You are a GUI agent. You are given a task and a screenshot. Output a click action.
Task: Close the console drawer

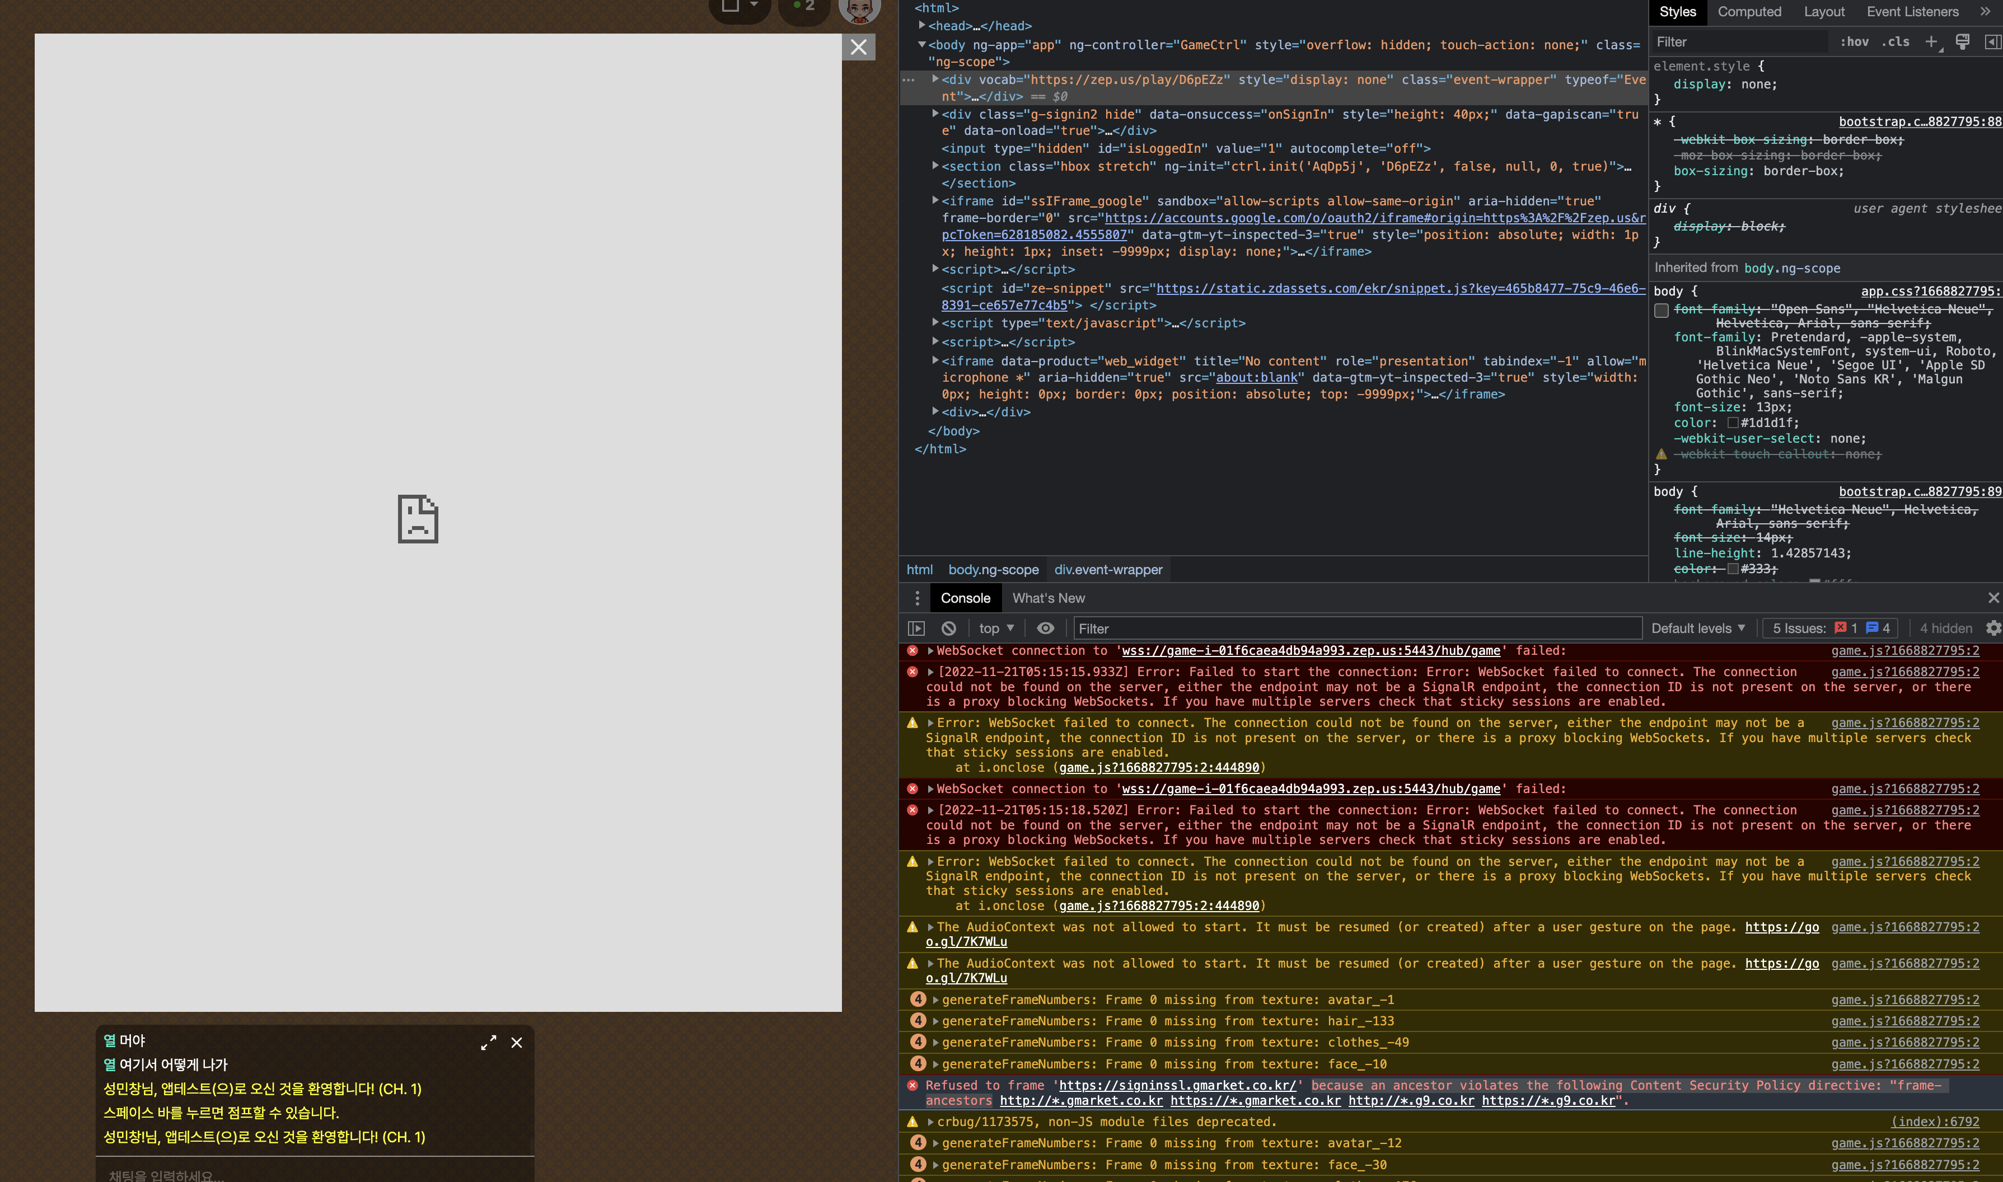(1992, 598)
